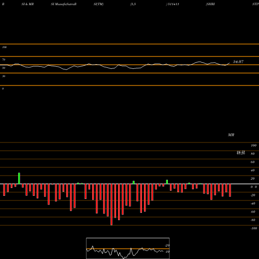Viewport: 259px width, 259px height.
Task: Click the '-80' right axis label
Action: 253,220
